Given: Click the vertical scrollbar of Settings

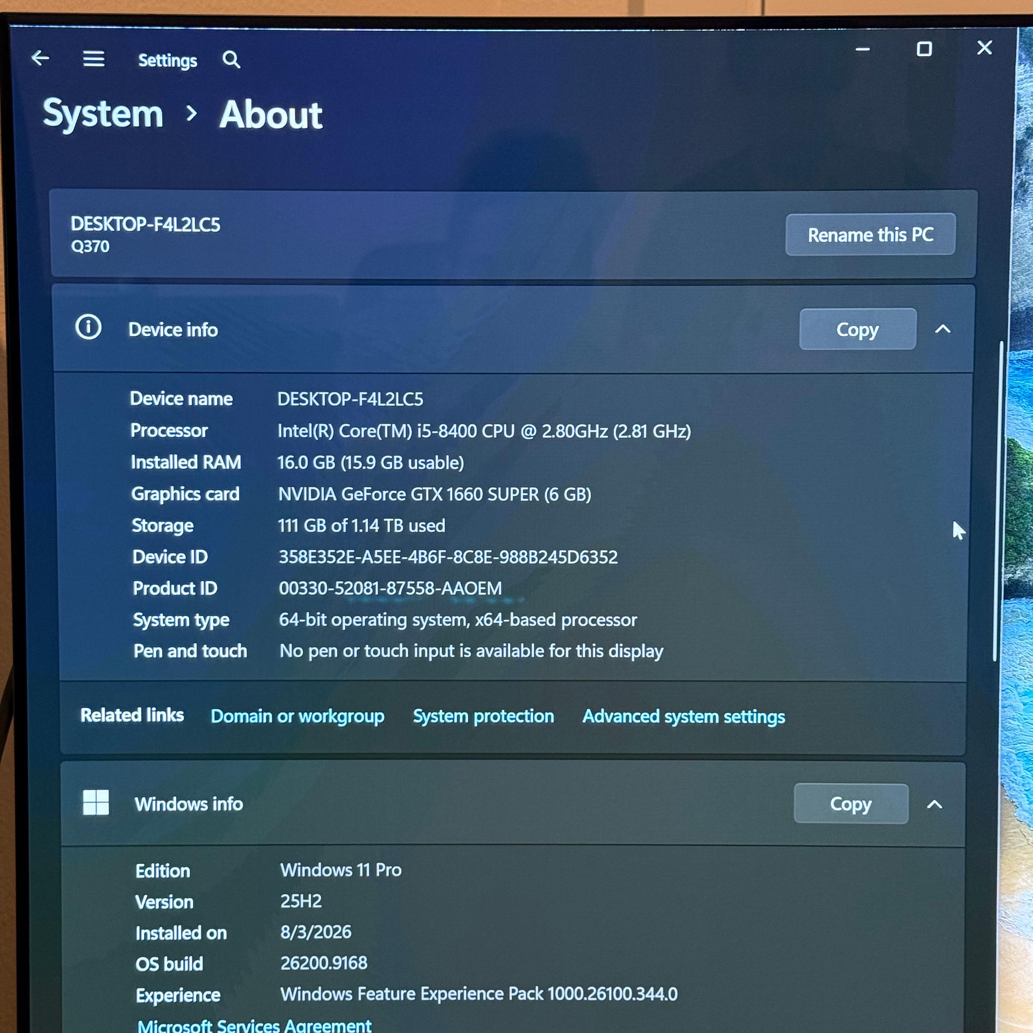Looking at the screenshot, I should tap(998, 500).
